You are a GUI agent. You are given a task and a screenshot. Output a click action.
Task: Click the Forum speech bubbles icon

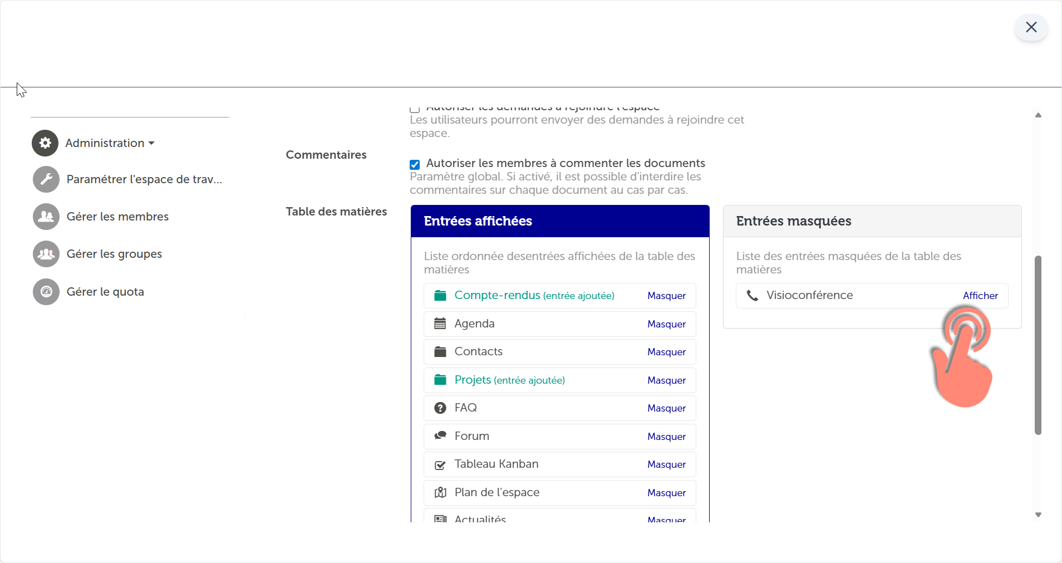[x=440, y=436]
